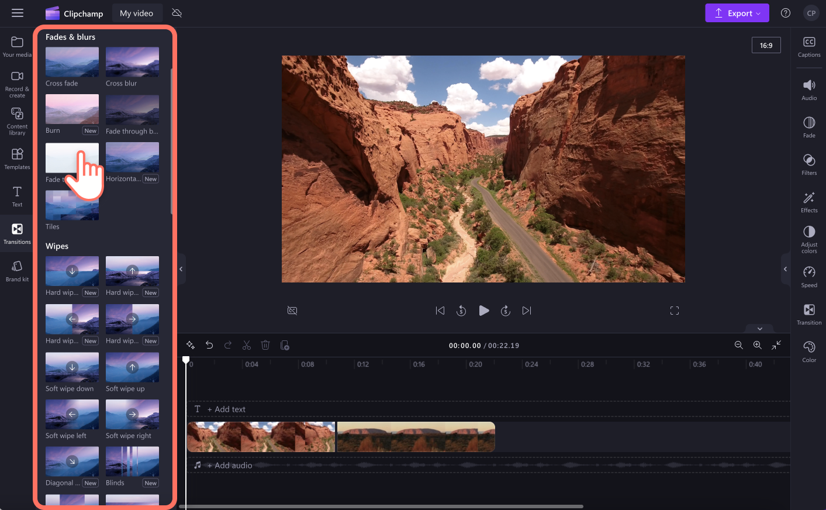Toggle captions off icon under preview

pyautogui.click(x=292, y=311)
